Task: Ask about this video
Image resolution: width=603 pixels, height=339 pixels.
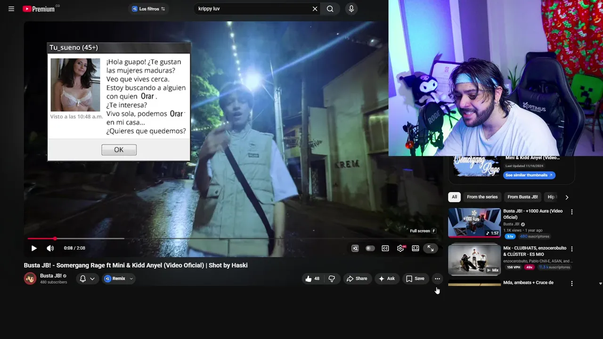Action: 387,279
